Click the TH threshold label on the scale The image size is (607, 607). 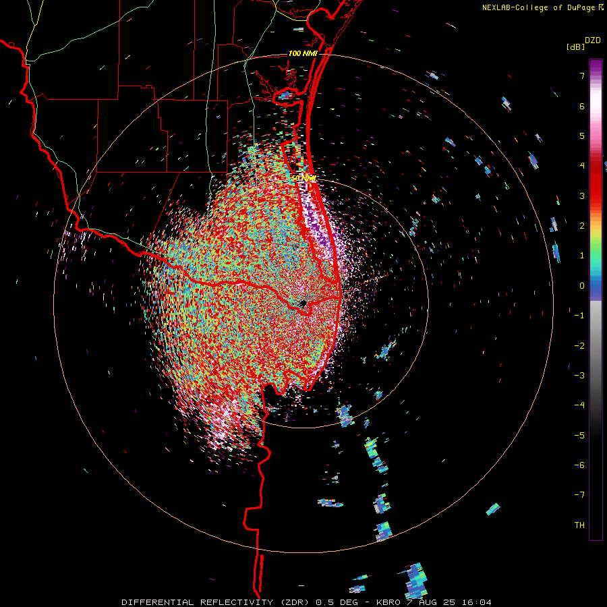[579, 525]
